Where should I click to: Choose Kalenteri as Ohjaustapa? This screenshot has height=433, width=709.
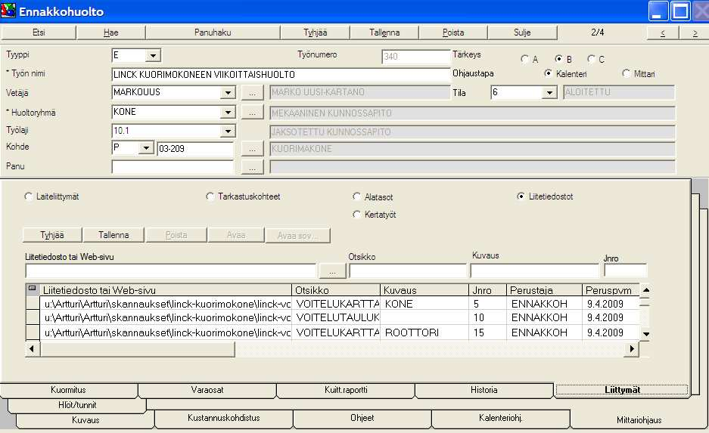(548, 73)
